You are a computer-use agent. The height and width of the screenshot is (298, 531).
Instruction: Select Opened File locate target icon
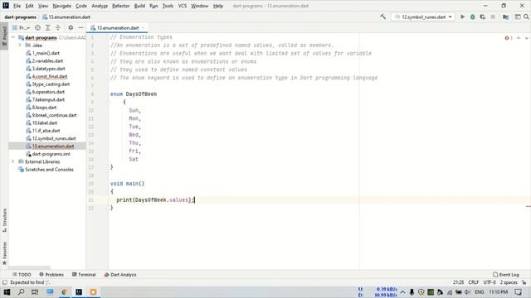pyautogui.click(x=37, y=27)
